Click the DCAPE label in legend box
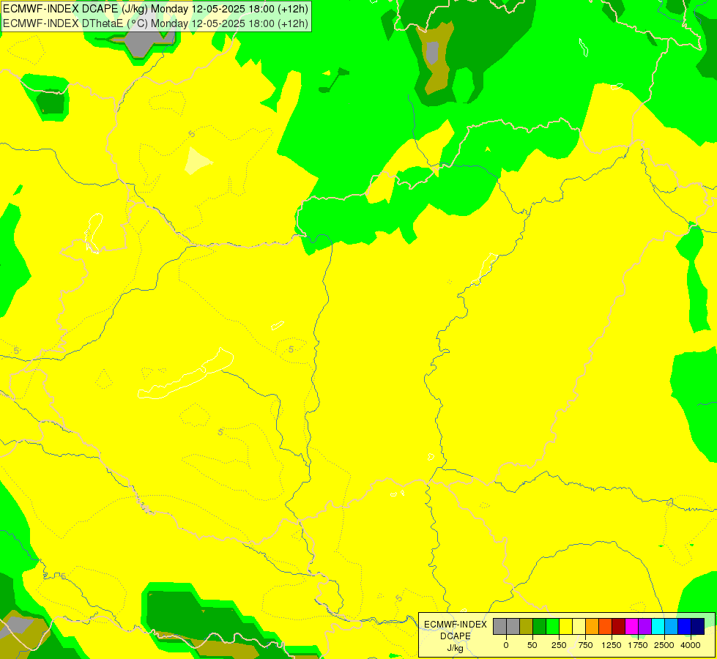Viewport: 717px width, 659px height. tap(456, 636)
